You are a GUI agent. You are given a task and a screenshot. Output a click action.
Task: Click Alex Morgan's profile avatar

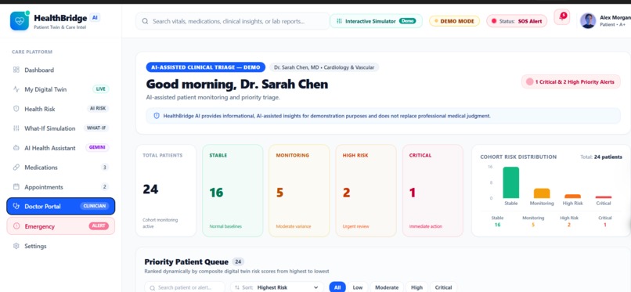pos(587,21)
